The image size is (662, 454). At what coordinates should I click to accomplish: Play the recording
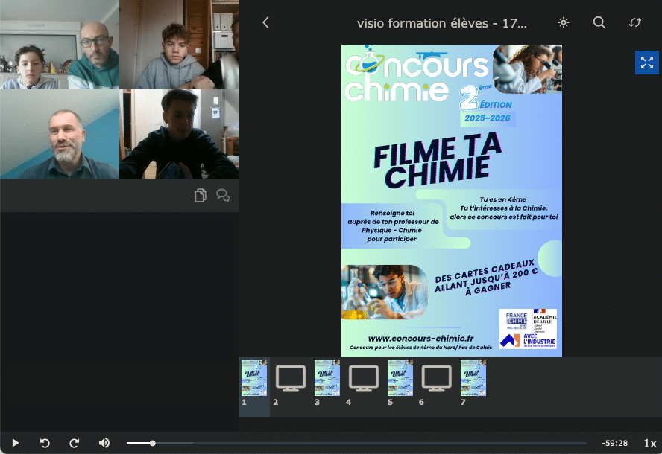(15, 443)
